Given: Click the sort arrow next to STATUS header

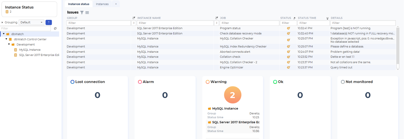Looking at the screenshot, I should point(294,18).
